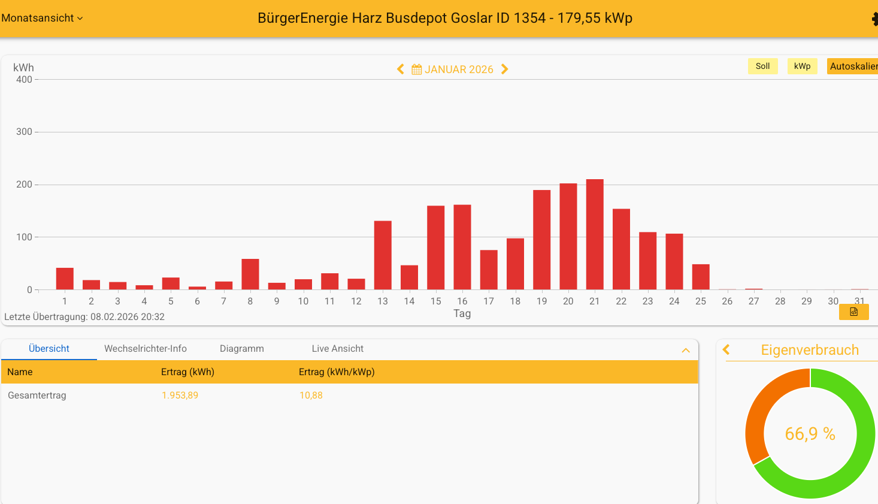Open the Diagramm tab
This screenshot has height=504, width=878.
pos(241,349)
